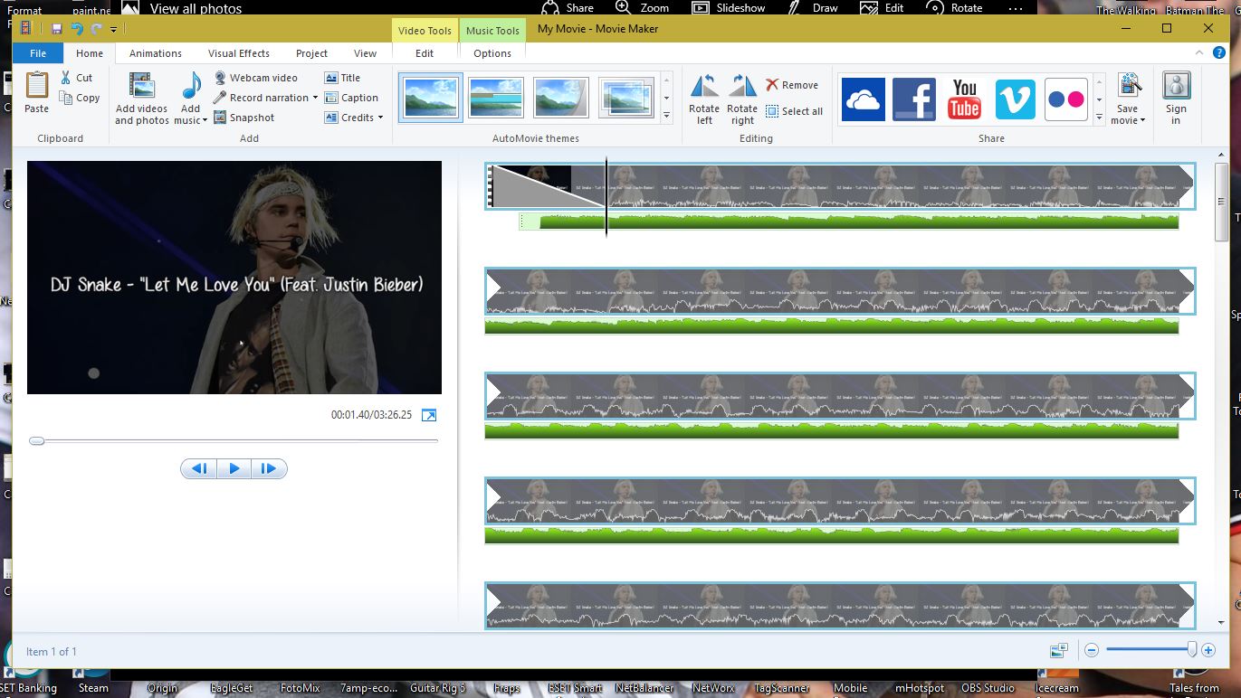Image resolution: width=1241 pixels, height=698 pixels.
Task: Expand the Share sites gallery
Action: [x=1100, y=116]
